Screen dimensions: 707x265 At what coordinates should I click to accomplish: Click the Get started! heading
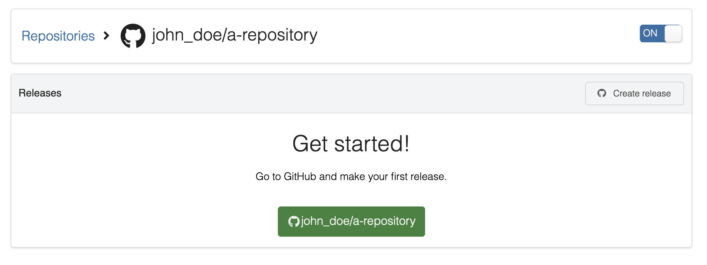click(351, 144)
